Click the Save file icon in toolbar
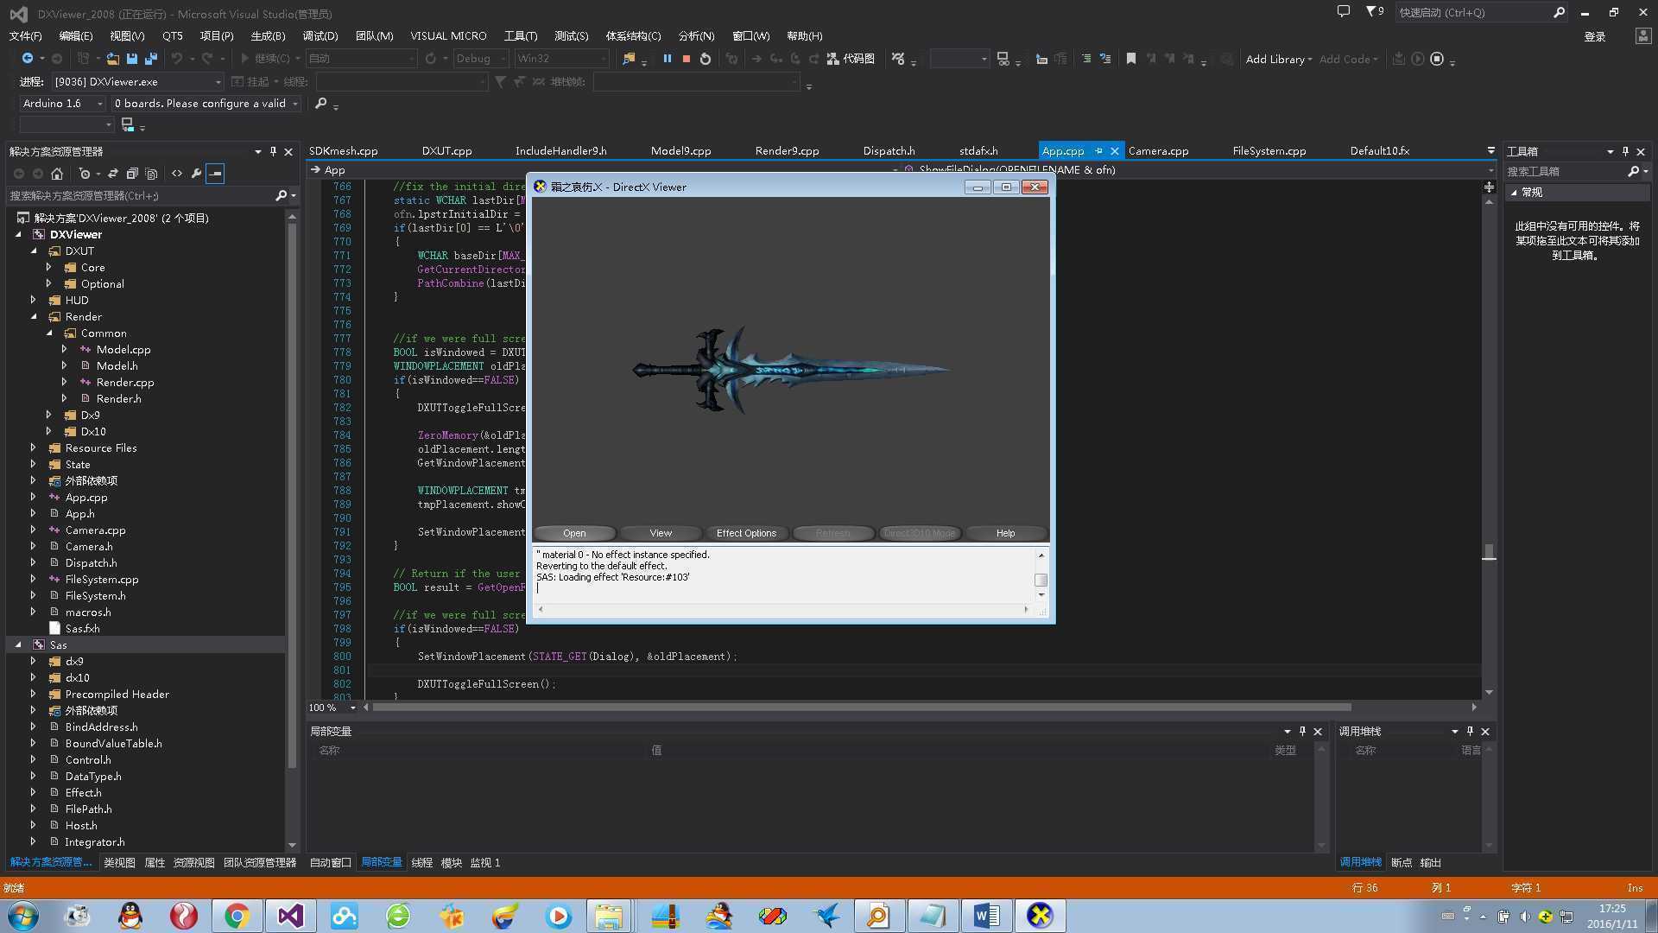1658x933 pixels. 132,59
